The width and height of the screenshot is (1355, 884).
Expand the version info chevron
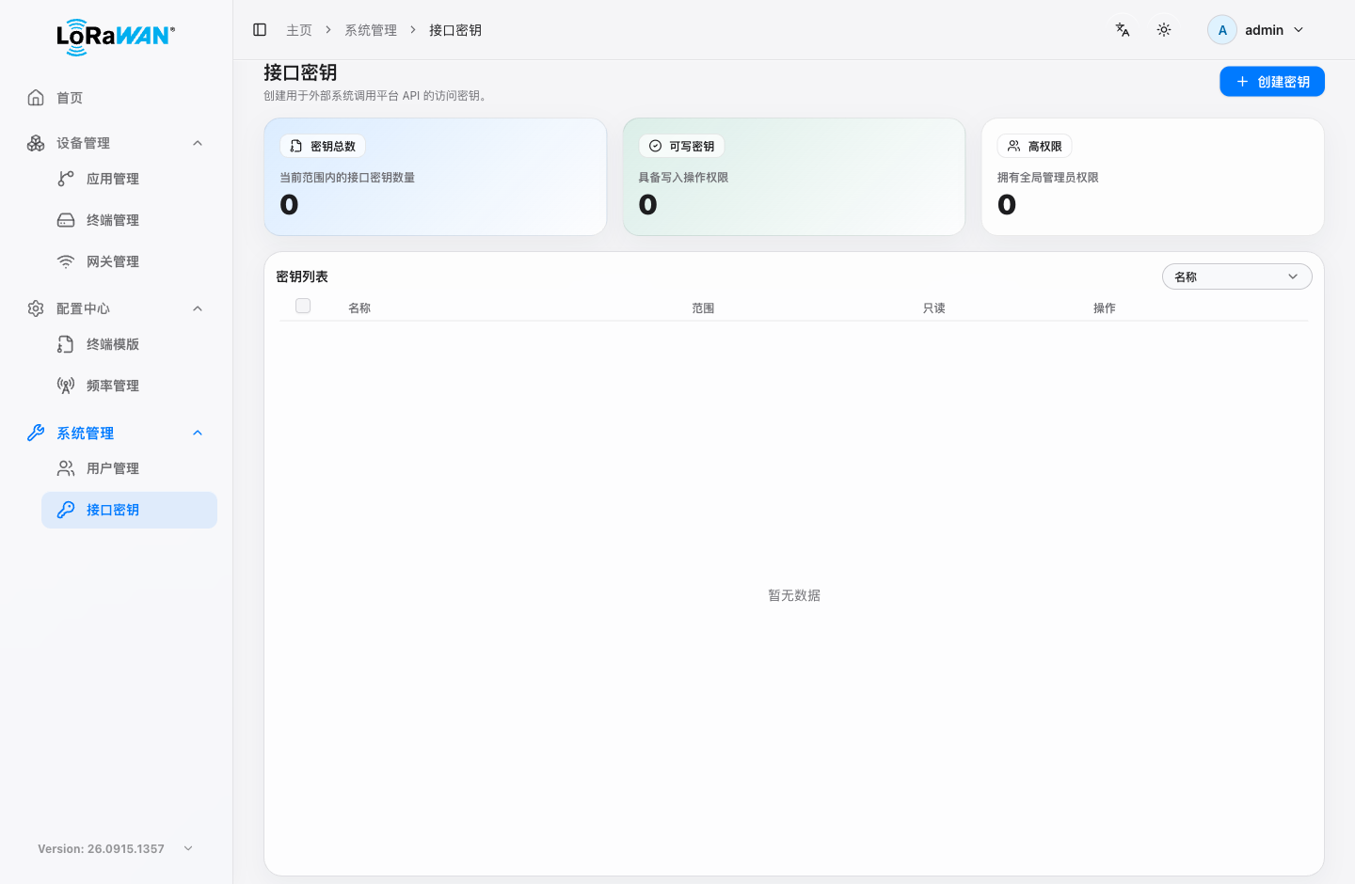(188, 848)
